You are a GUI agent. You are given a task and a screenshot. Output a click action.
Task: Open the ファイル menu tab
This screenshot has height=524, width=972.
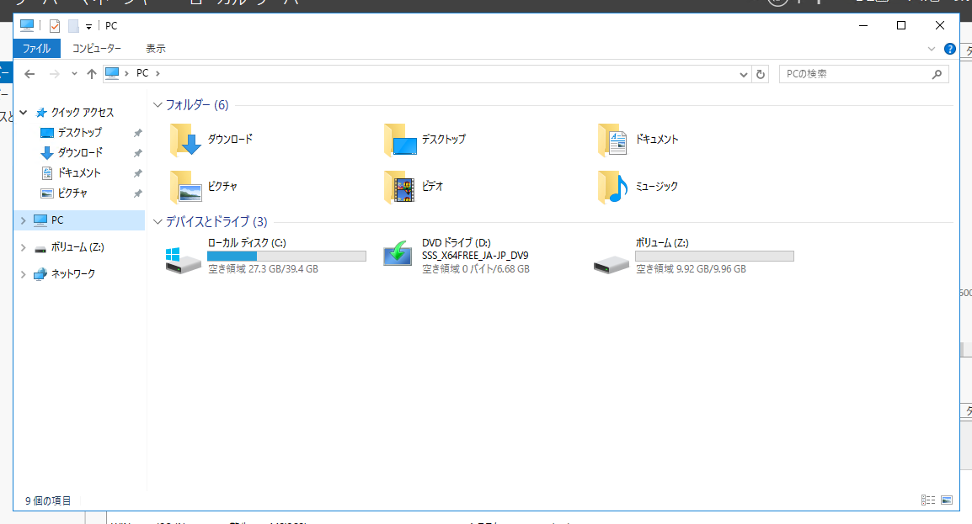point(36,48)
